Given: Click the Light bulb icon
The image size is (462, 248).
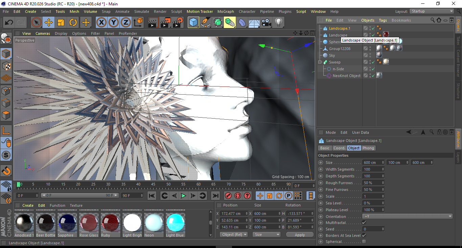Looking at the screenshot, I should point(279,23).
